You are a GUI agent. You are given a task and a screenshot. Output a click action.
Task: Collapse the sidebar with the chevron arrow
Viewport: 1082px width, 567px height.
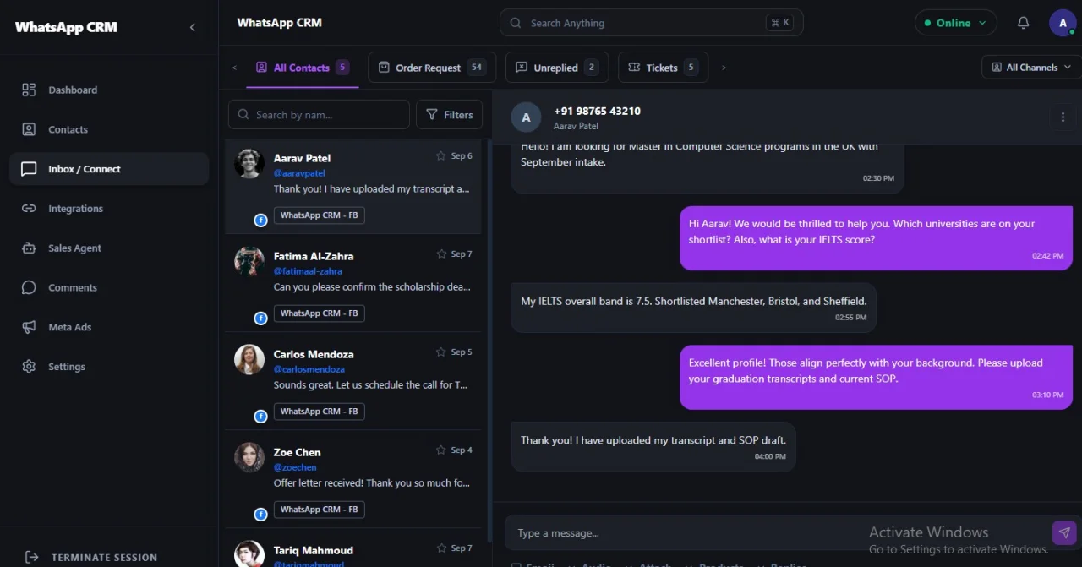pos(192,27)
